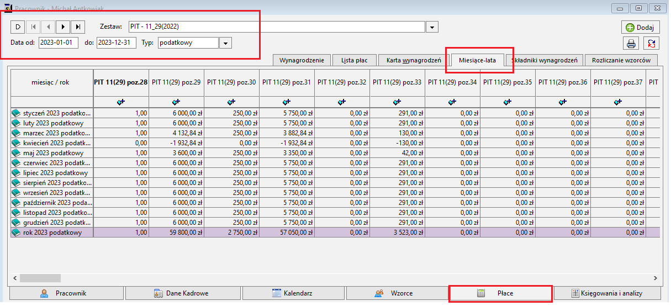Click the Dodaj button
The height and width of the screenshot is (306, 671).
[x=640, y=27]
